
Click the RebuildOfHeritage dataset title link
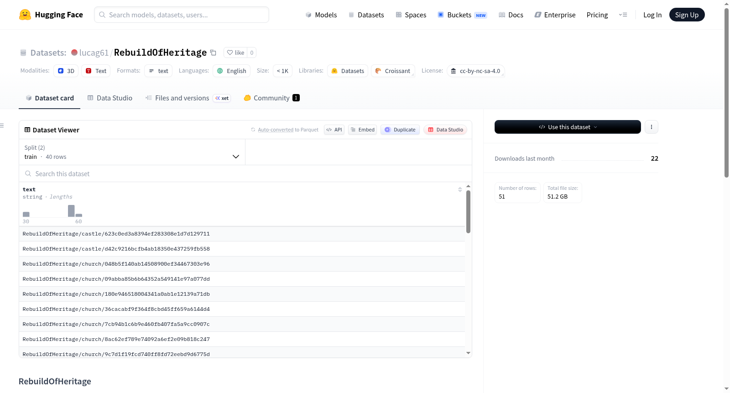(160, 52)
